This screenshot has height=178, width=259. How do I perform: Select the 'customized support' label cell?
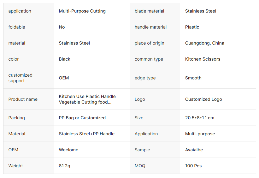pyautogui.click(x=21, y=78)
